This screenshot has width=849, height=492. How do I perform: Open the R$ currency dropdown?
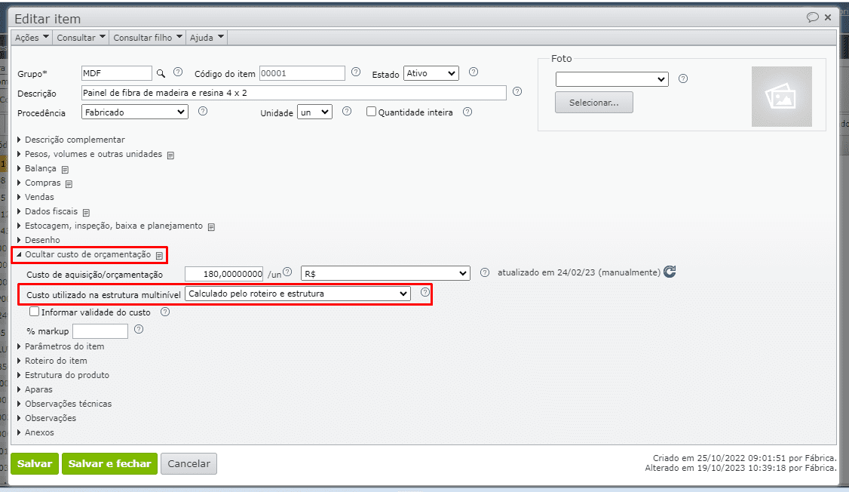click(x=385, y=274)
